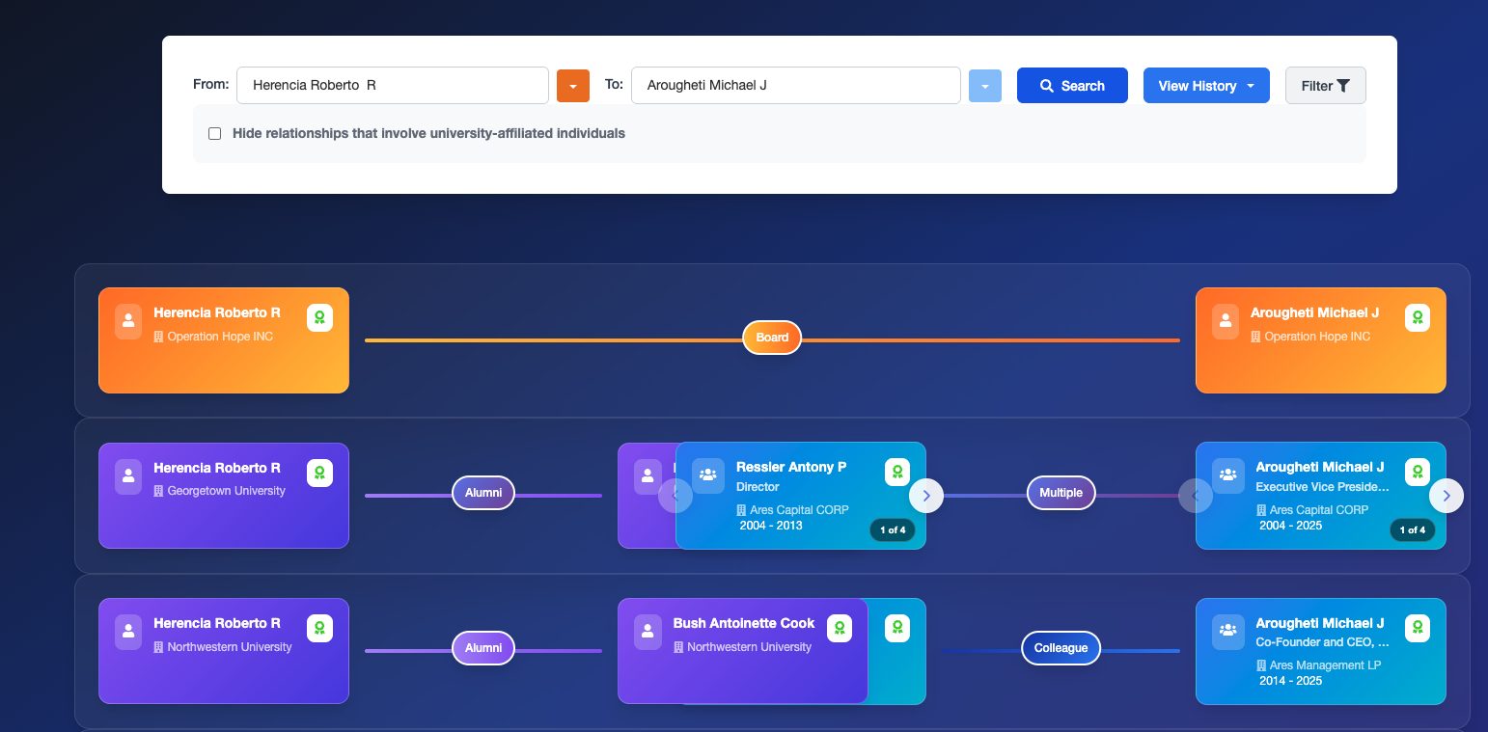Click the person icon on Bush Antoinette Cook card
This screenshot has width=1488, height=732.
click(648, 633)
